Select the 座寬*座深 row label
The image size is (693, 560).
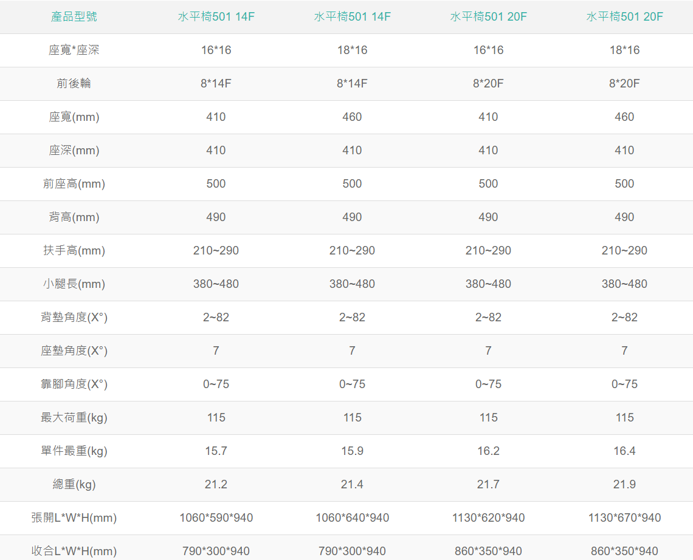coord(74,50)
